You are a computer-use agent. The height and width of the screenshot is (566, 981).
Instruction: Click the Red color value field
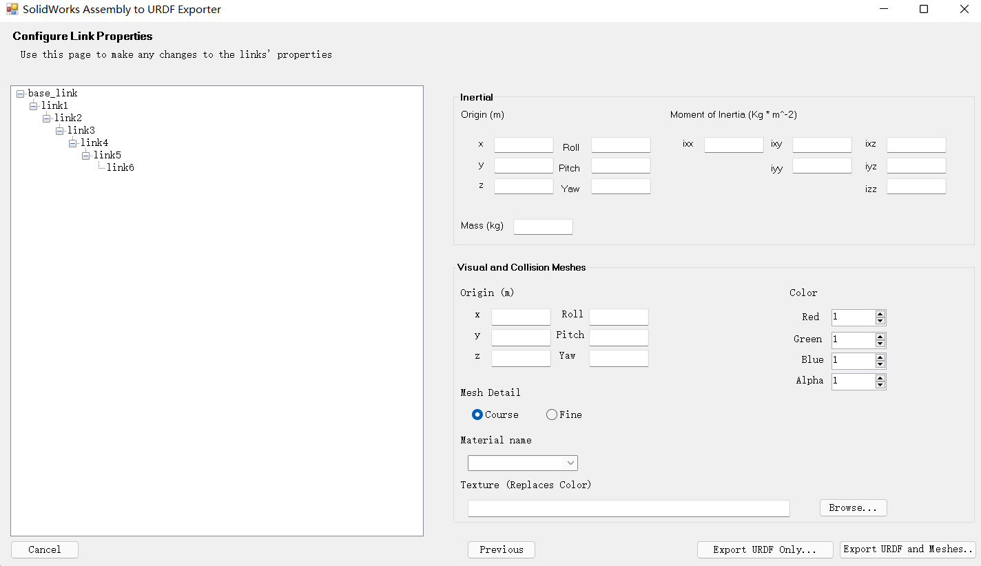click(x=853, y=317)
